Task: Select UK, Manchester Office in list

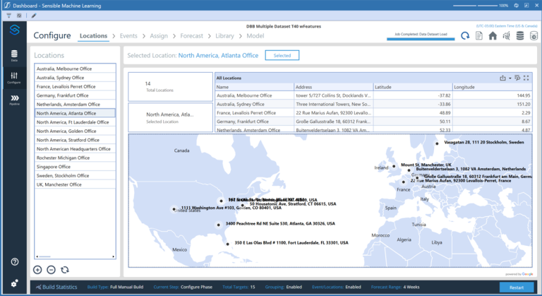Action: (75, 184)
